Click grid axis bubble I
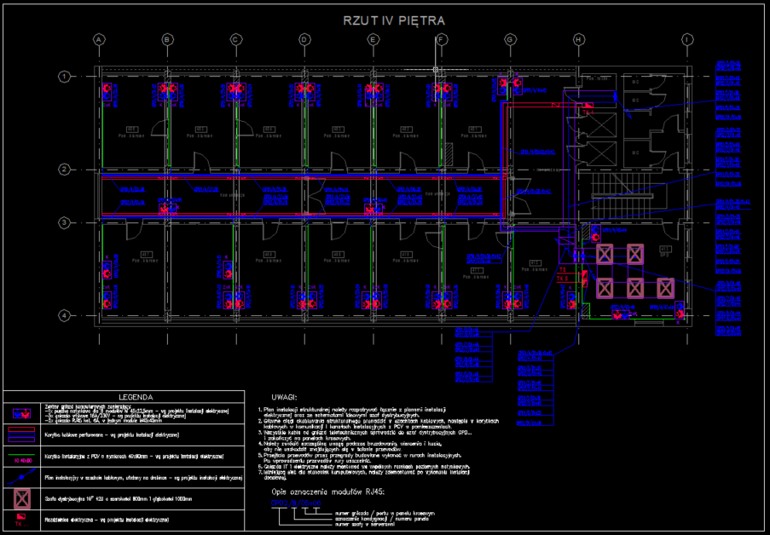 [687, 40]
